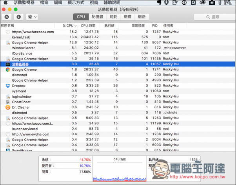Click icon of Google Chrome Helper PID 11435
The image size is (236, 185).
click(x=8, y=59)
